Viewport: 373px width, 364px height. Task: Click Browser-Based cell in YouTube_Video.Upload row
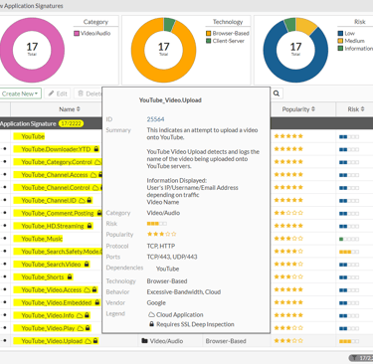tap(226, 341)
